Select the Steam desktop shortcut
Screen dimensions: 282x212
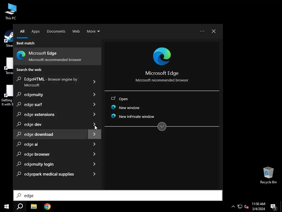tap(9, 39)
